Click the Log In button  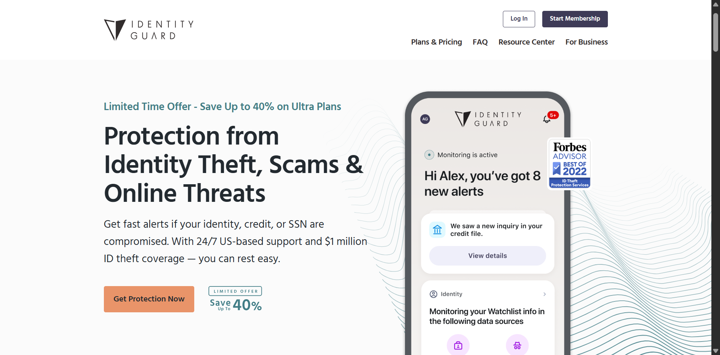click(519, 19)
